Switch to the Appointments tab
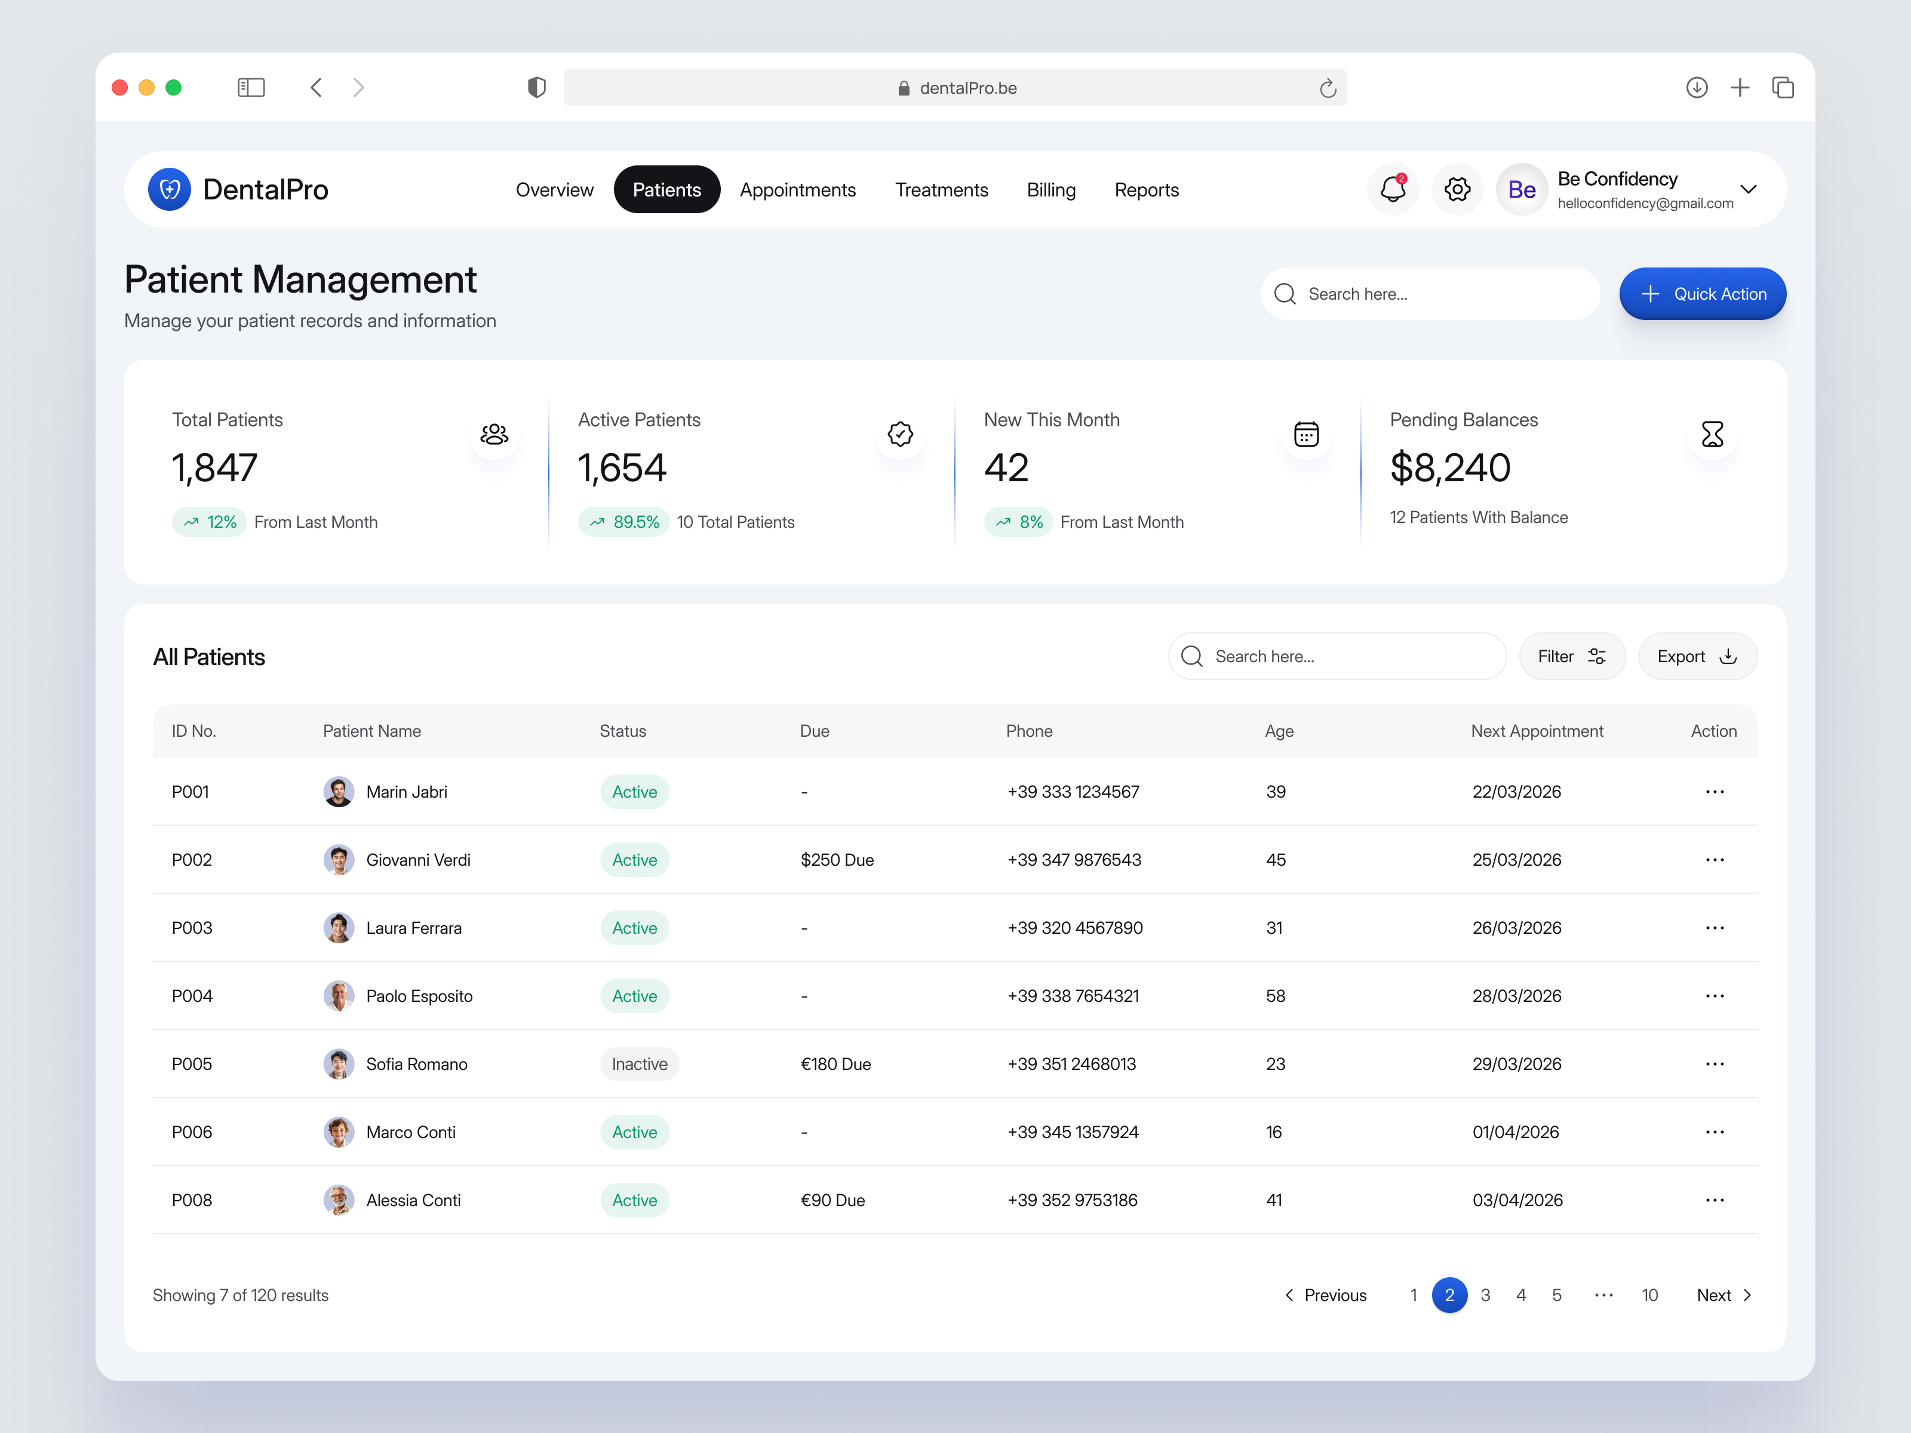The height and width of the screenshot is (1433, 1911). [797, 189]
